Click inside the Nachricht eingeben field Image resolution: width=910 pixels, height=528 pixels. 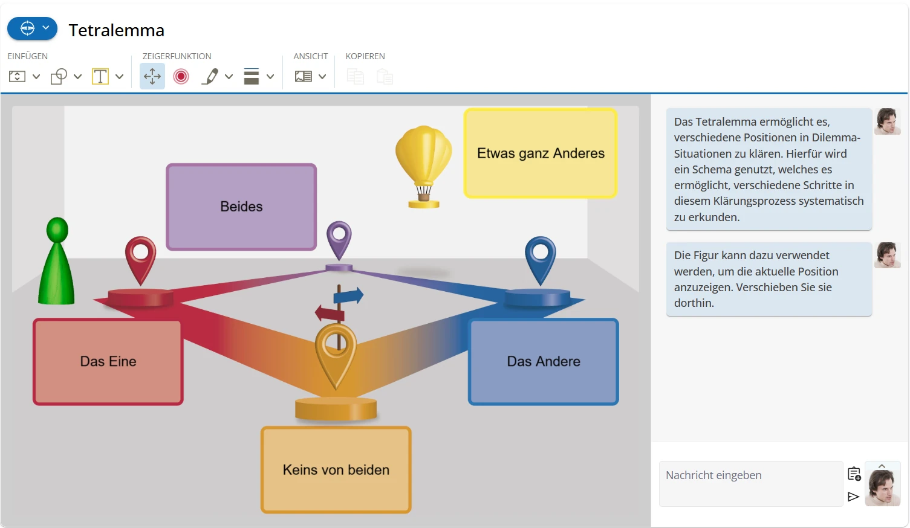750,483
